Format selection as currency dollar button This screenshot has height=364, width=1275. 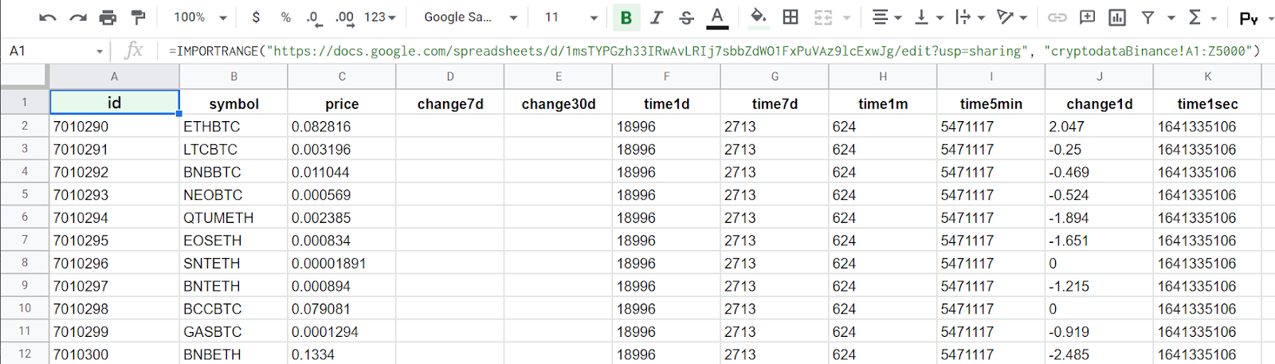pyautogui.click(x=256, y=18)
